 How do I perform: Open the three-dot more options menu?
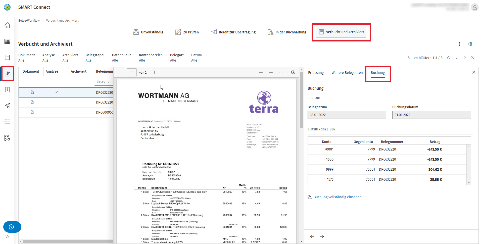460,44
